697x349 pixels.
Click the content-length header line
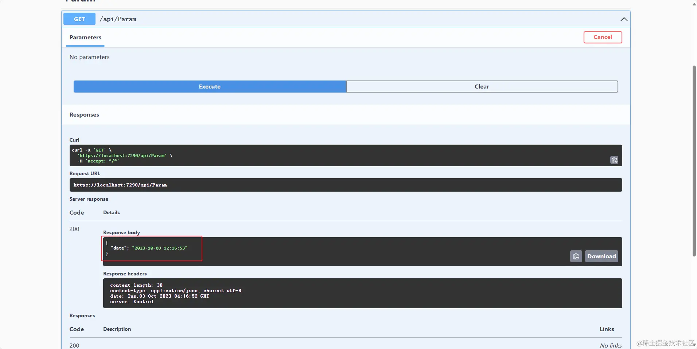(136, 285)
